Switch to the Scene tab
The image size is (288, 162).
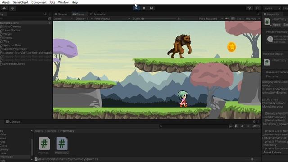click(x=61, y=14)
